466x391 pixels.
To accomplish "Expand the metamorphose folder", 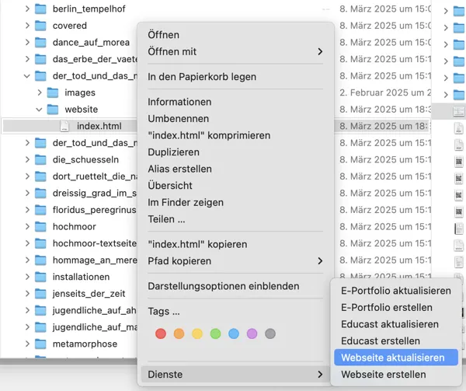I will point(27,344).
